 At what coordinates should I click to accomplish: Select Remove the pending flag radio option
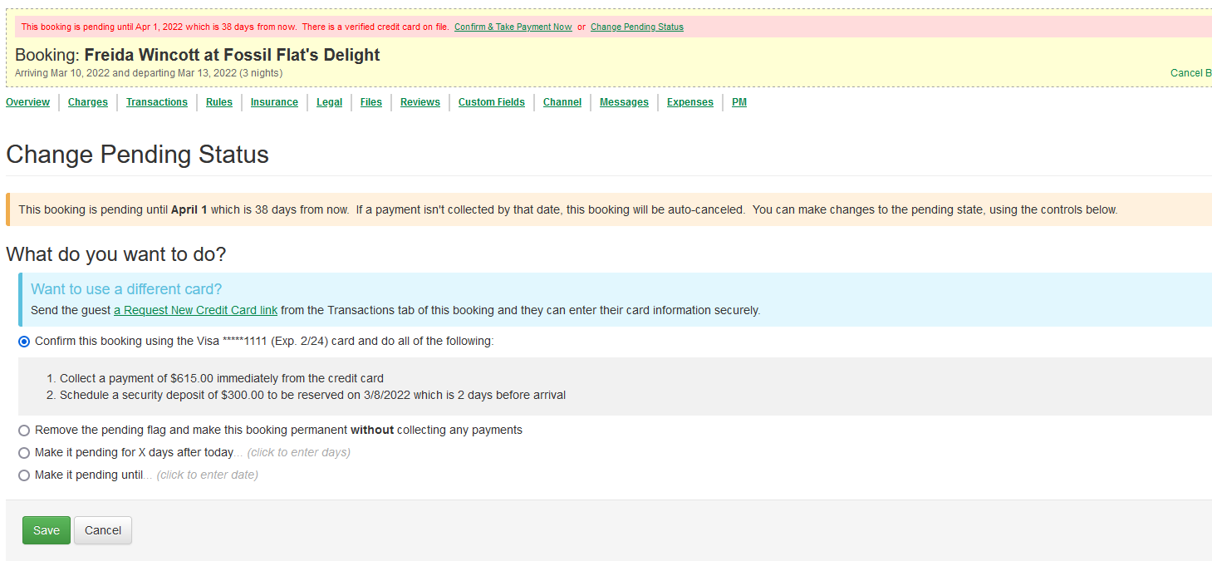click(24, 431)
